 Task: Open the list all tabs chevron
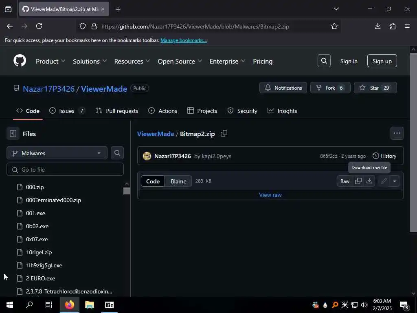(x=336, y=9)
